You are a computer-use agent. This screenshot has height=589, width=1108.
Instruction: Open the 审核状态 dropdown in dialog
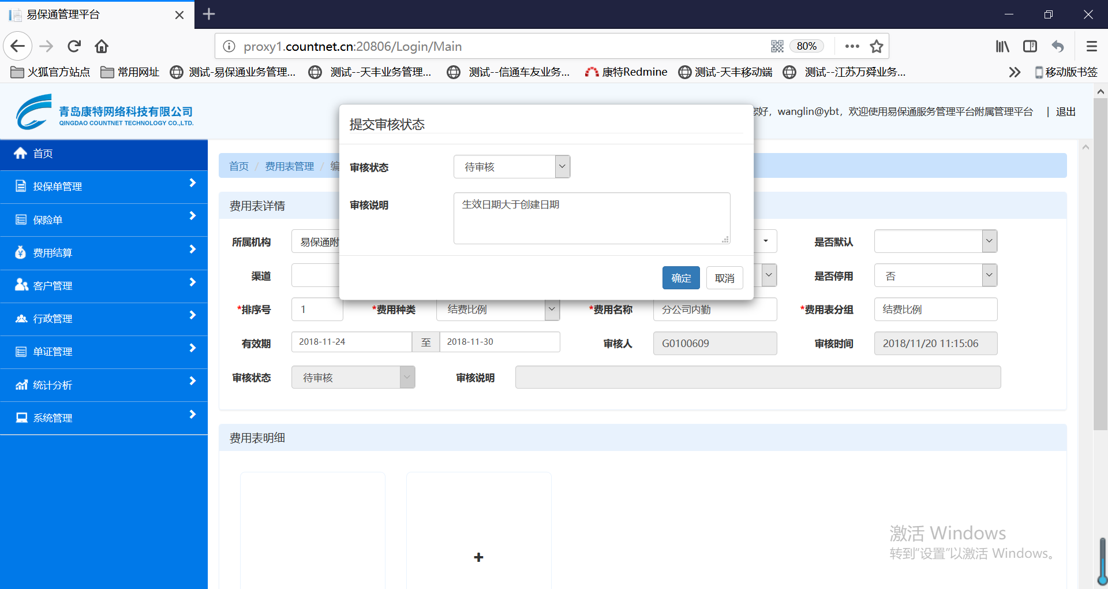[512, 167]
